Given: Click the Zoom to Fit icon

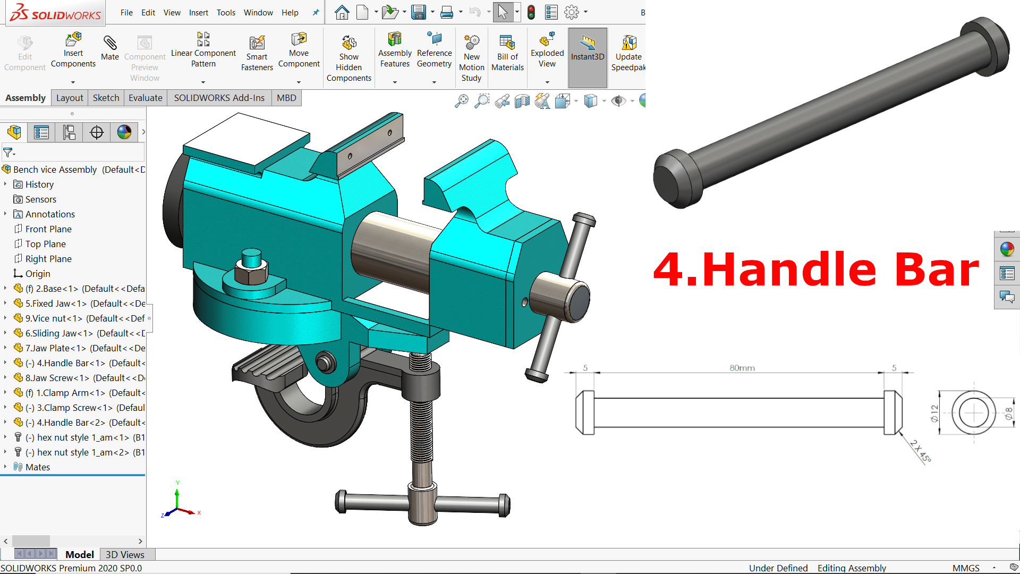Looking at the screenshot, I should click(x=462, y=100).
